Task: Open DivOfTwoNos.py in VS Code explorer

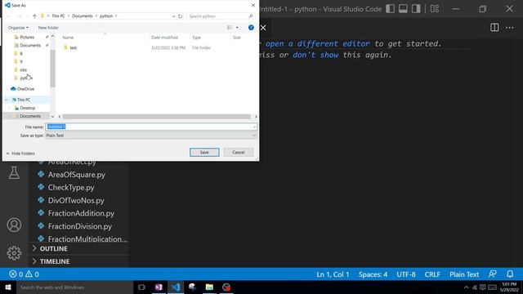Action: (x=76, y=200)
